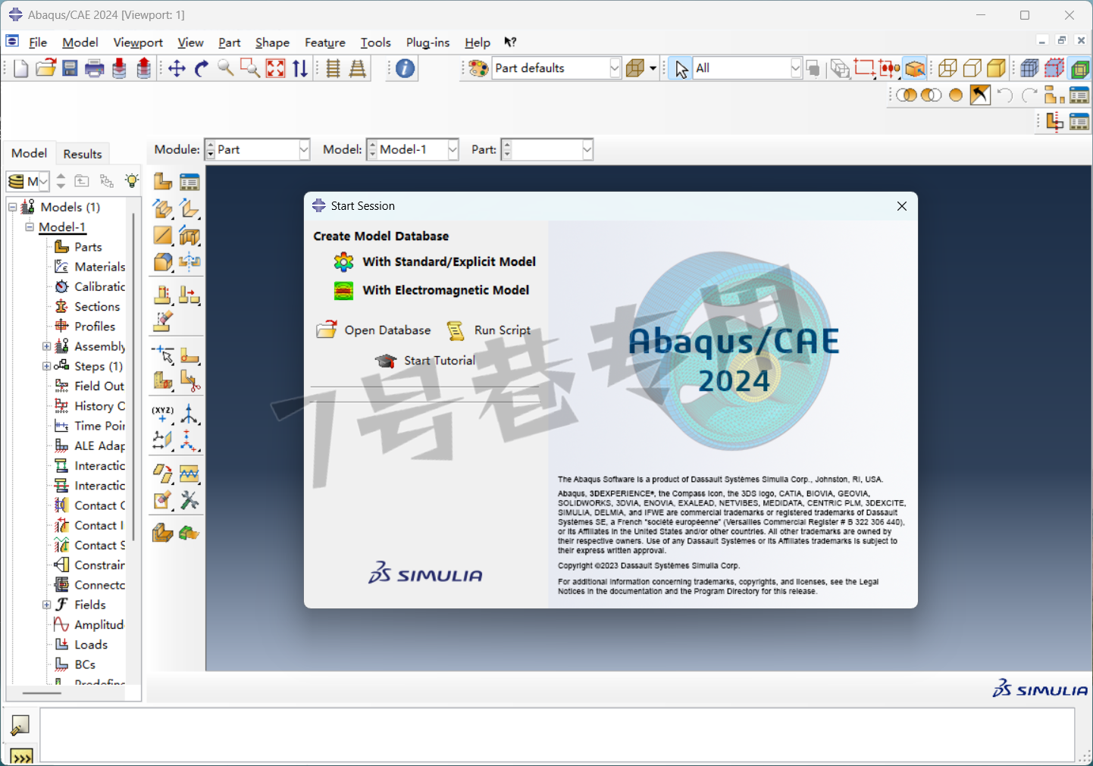Screen dimensions: 1093x766
Task: Select the Magnify View tool
Action: pyautogui.click(x=225, y=68)
